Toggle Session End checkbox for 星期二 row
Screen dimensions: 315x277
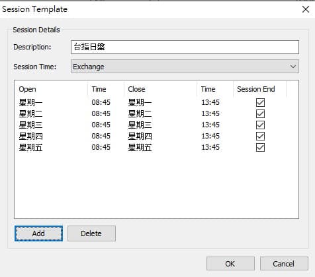pyautogui.click(x=260, y=113)
